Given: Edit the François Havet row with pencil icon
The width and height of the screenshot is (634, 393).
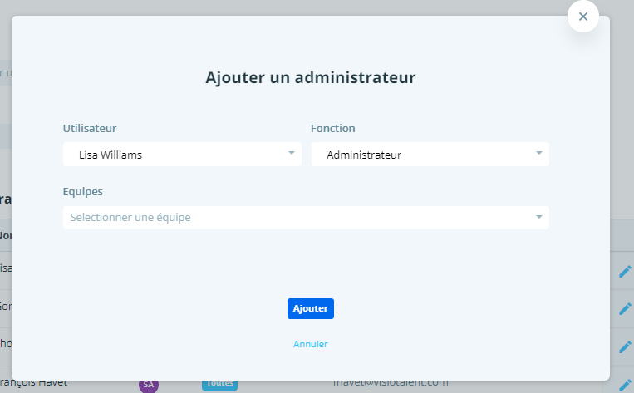Looking at the screenshot, I should tap(625, 384).
